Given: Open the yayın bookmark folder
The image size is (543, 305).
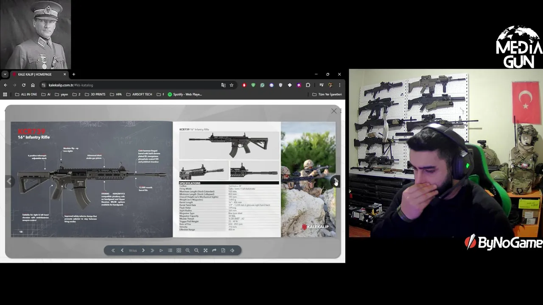Looking at the screenshot, I should pyautogui.click(x=62, y=94).
